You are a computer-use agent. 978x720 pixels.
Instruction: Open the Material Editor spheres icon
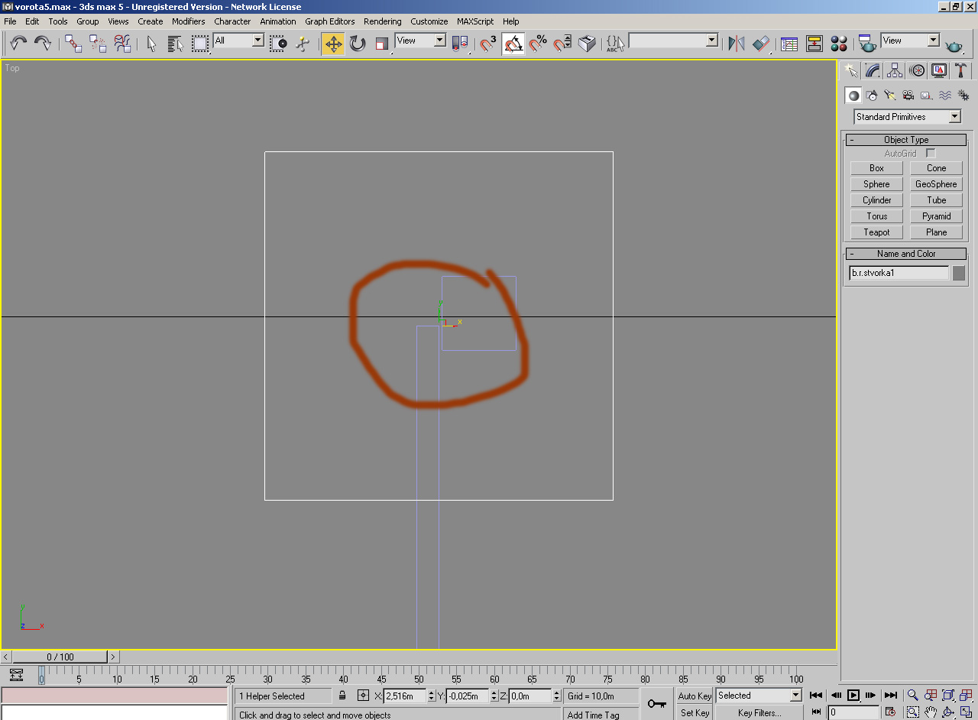click(x=838, y=44)
